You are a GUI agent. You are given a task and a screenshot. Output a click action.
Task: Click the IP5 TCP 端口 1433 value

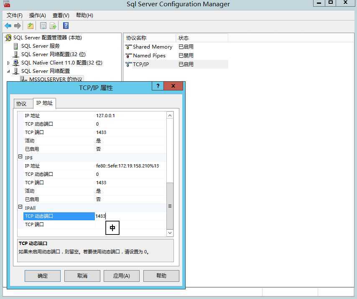[x=101, y=183]
